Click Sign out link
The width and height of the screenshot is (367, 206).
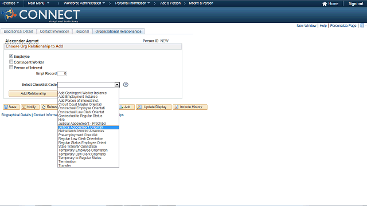click(x=356, y=3)
